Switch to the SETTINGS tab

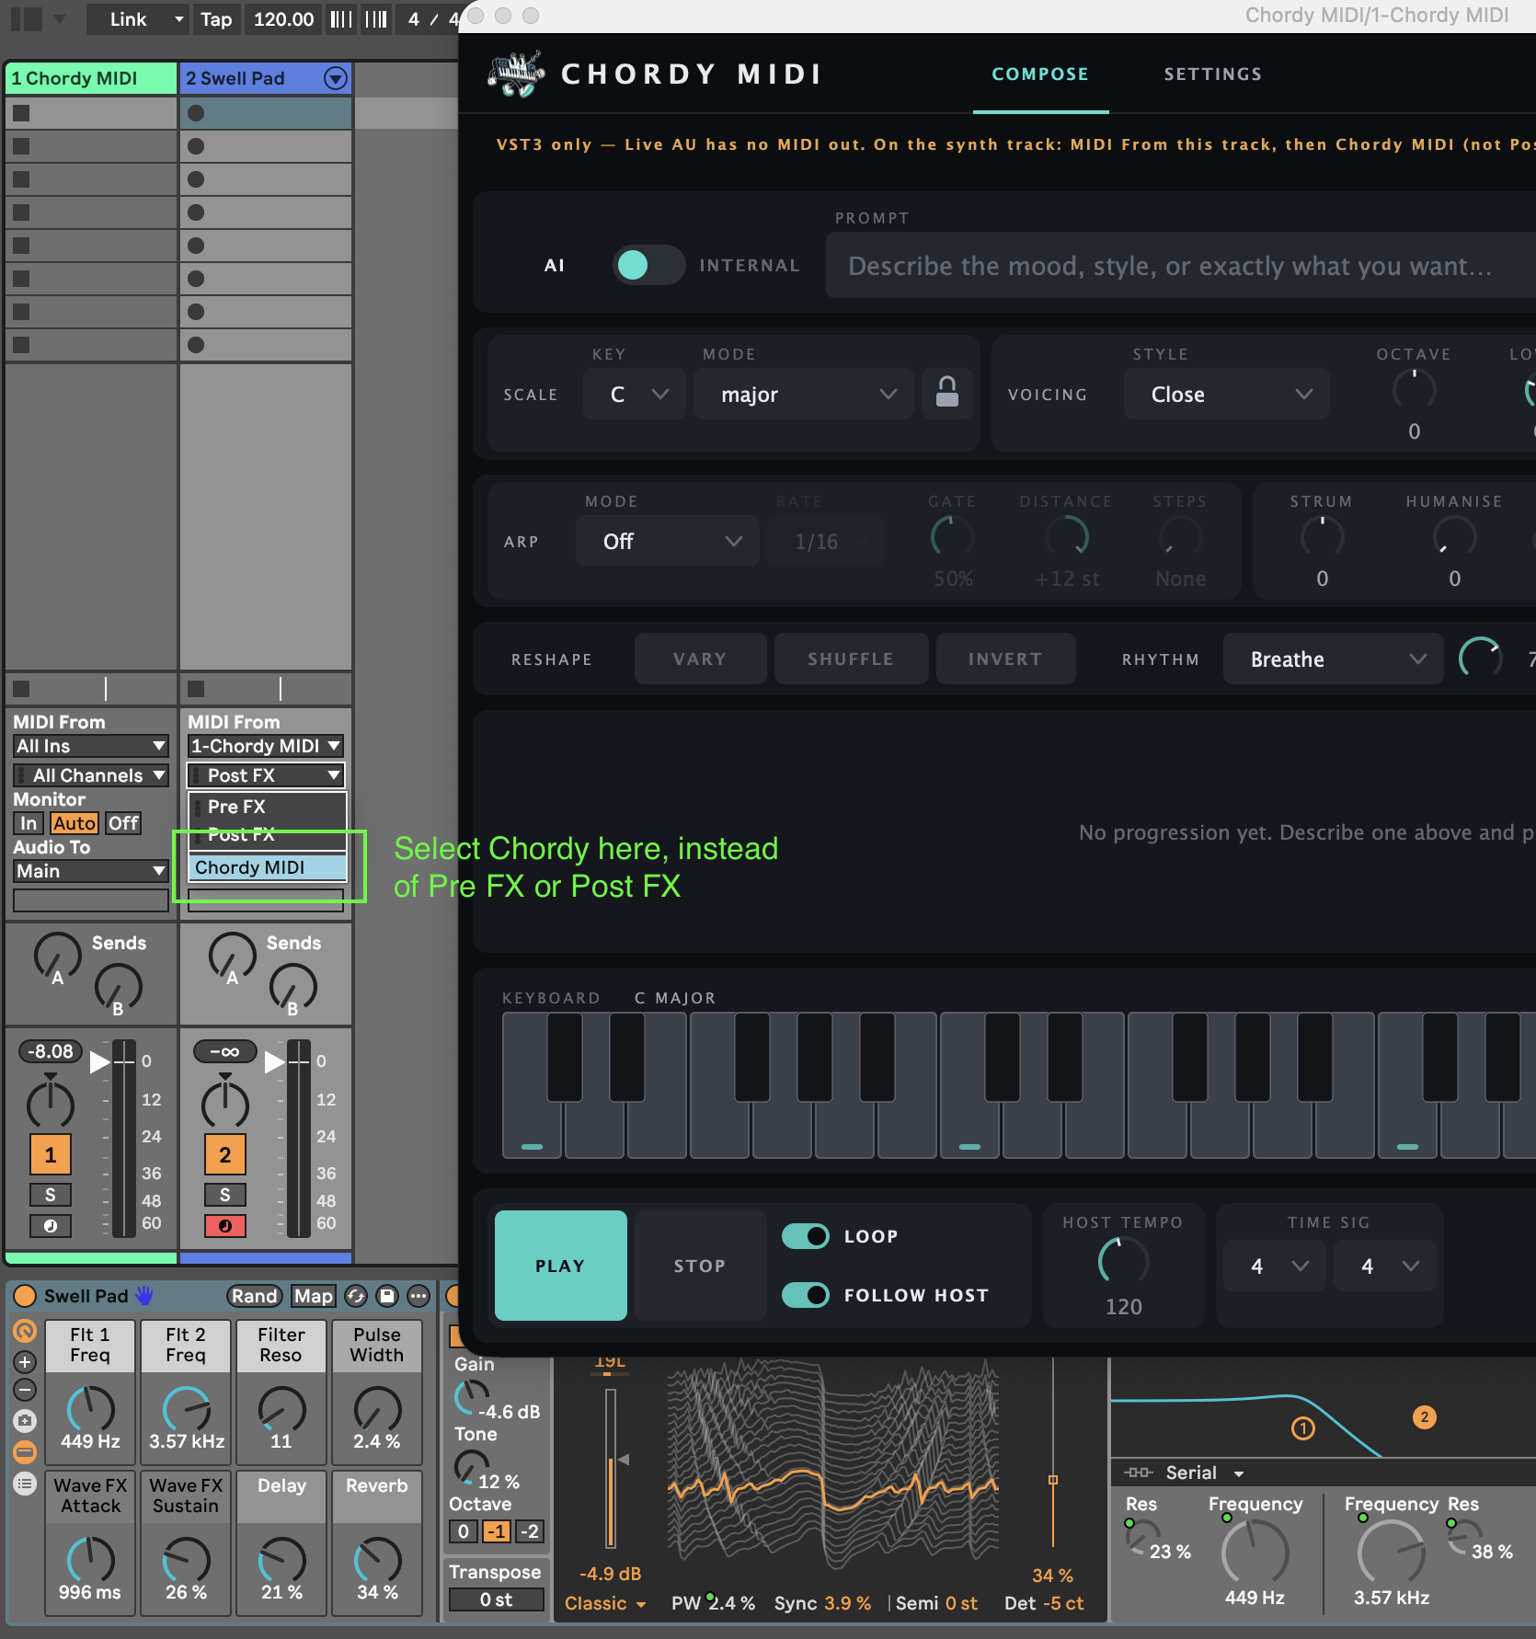(x=1213, y=74)
